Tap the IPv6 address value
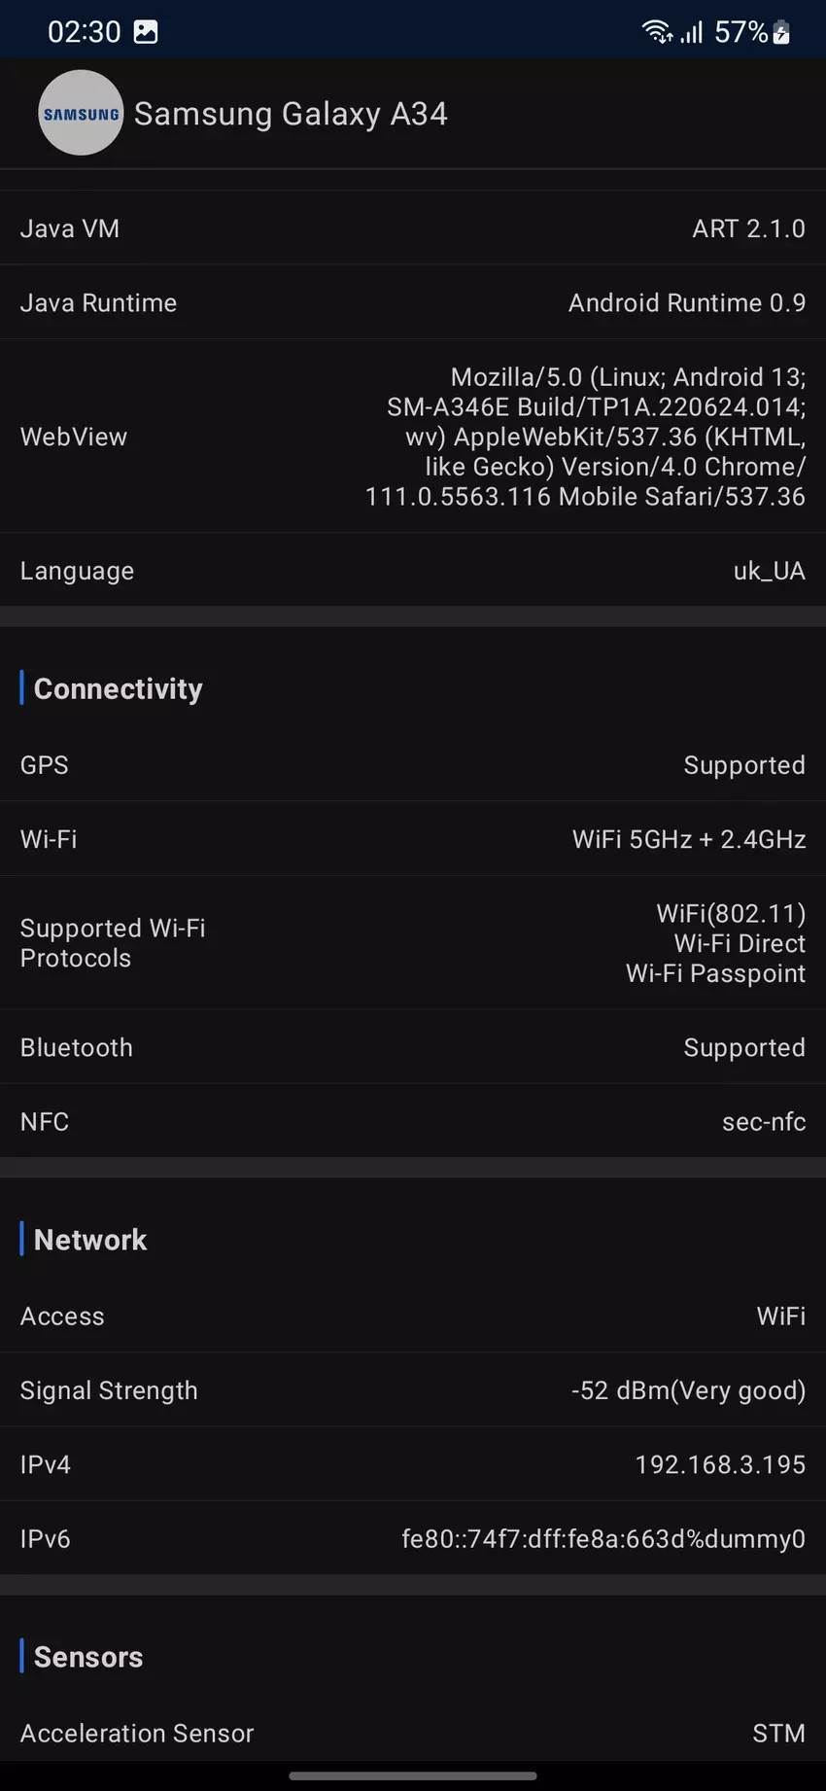 603,1538
